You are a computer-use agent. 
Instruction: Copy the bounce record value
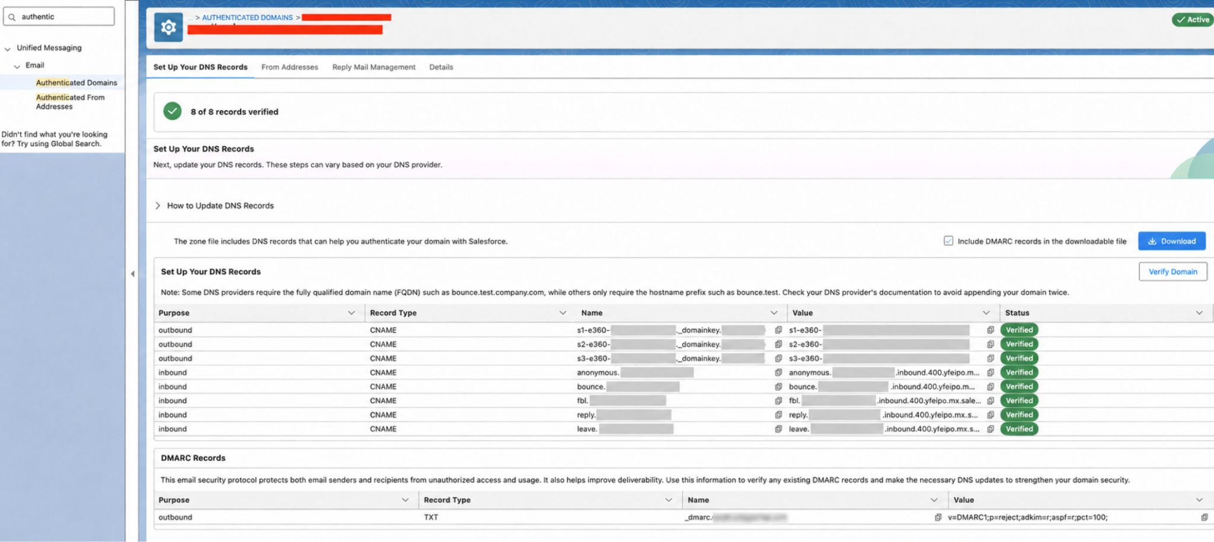[x=991, y=387]
